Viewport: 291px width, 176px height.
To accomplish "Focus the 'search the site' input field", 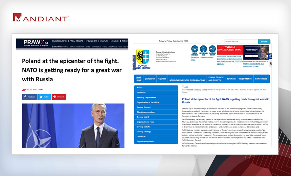I will 241,42.
